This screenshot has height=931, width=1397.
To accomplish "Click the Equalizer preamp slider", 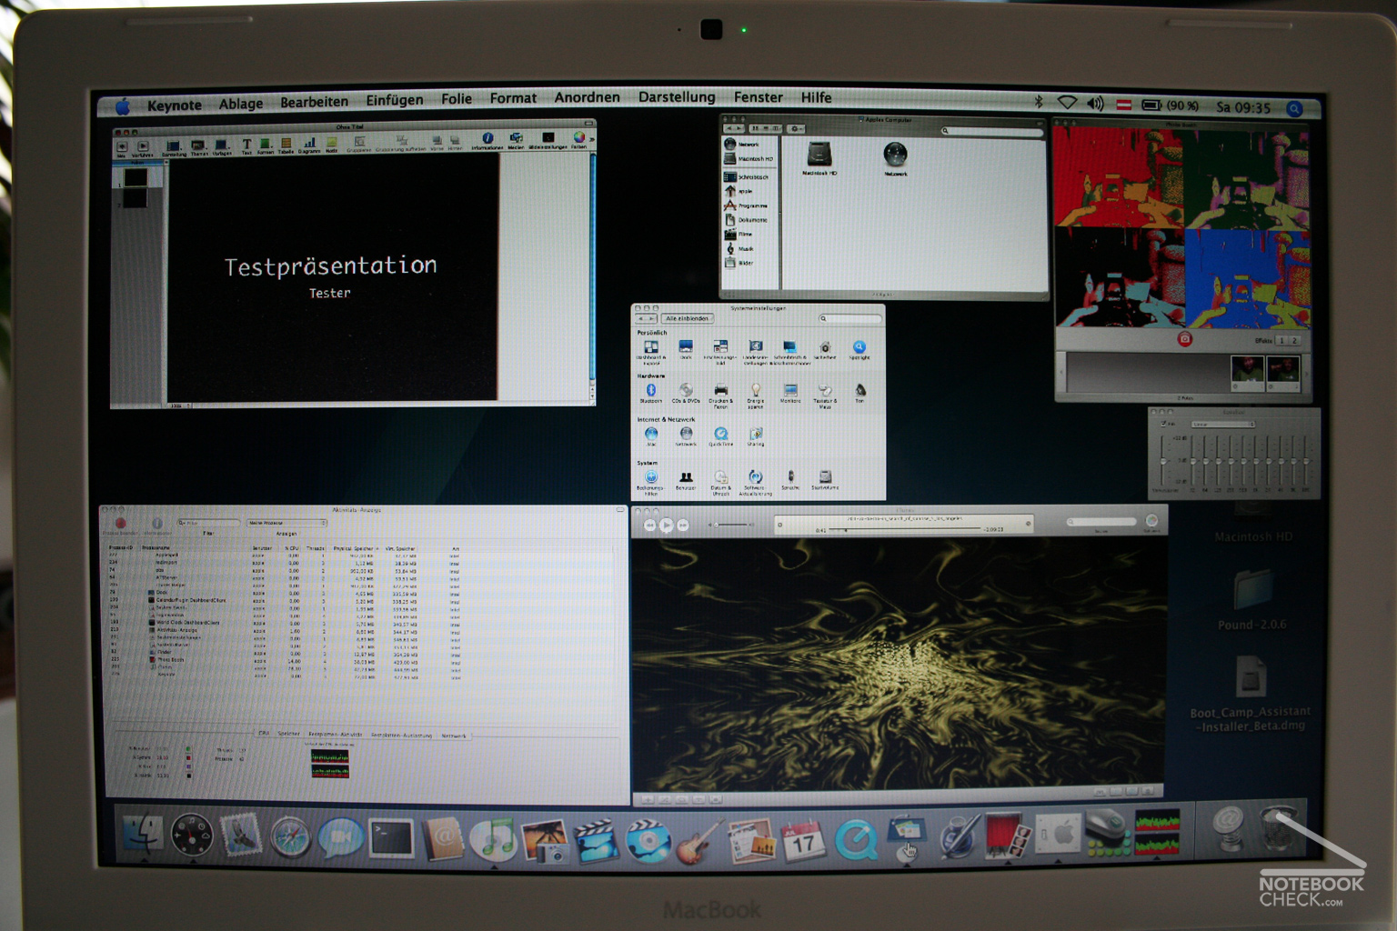I will pyautogui.click(x=1163, y=462).
